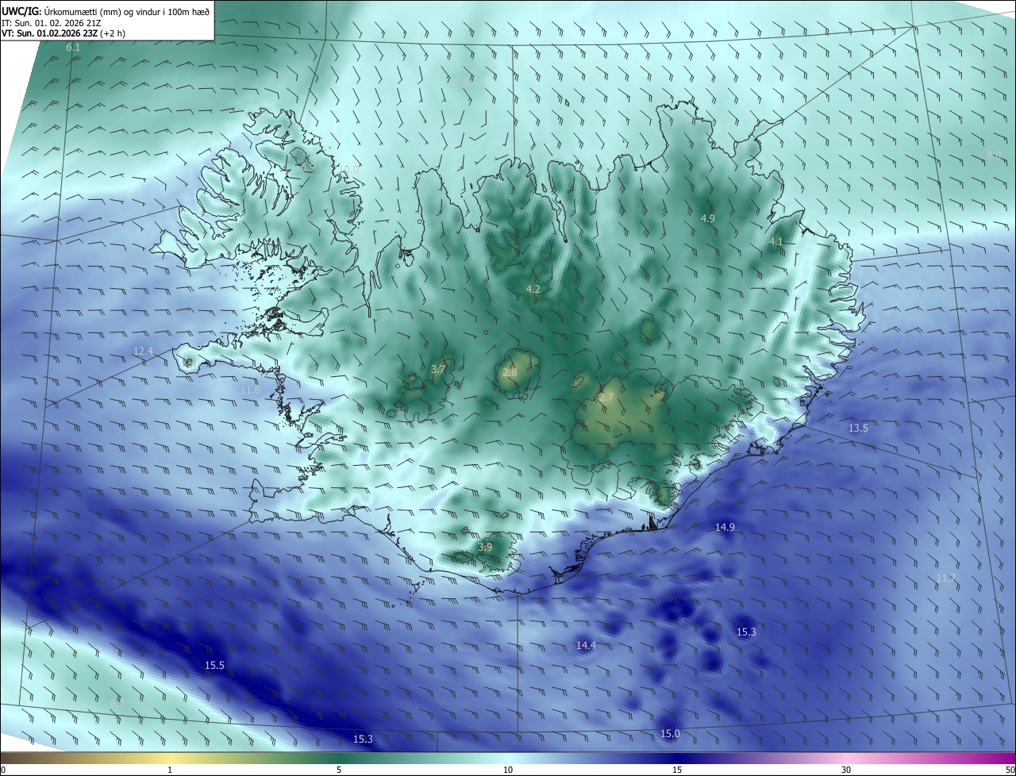Viewport: 1016px width, 776px height.
Task: Click the '6.9' value label
Action: (x=308, y=168)
